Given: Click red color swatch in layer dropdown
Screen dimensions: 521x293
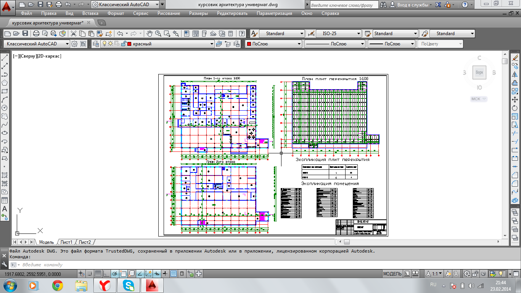Looking at the screenshot, I should coord(129,44).
